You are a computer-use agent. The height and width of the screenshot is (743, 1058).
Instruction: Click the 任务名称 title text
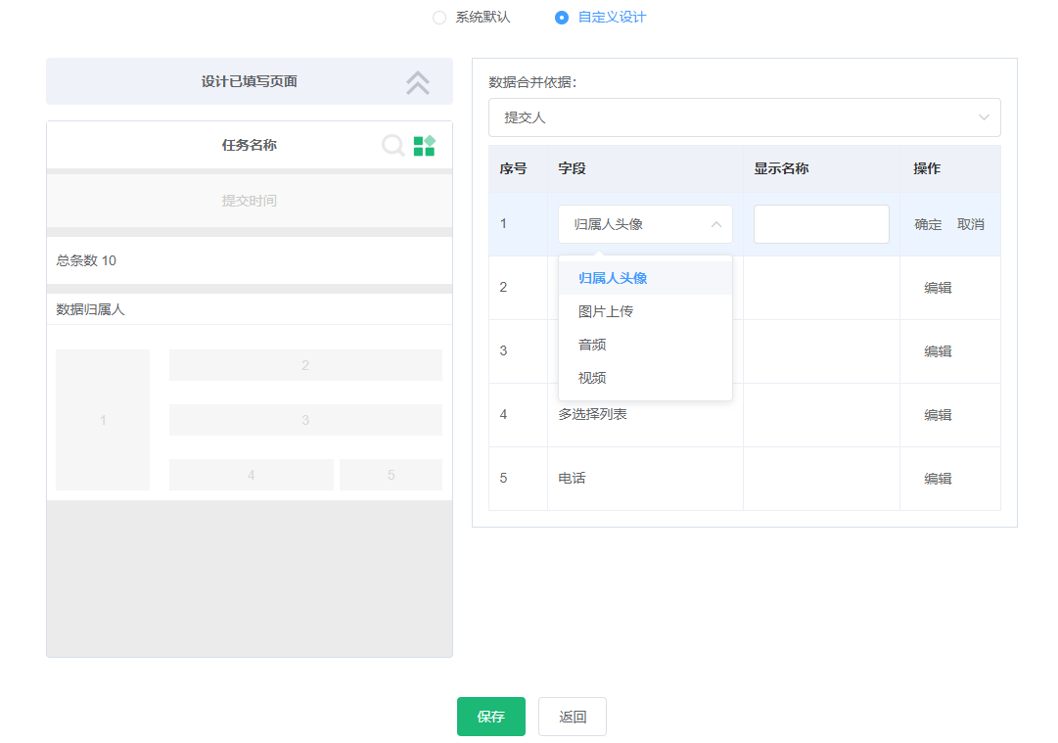[x=249, y=145]
